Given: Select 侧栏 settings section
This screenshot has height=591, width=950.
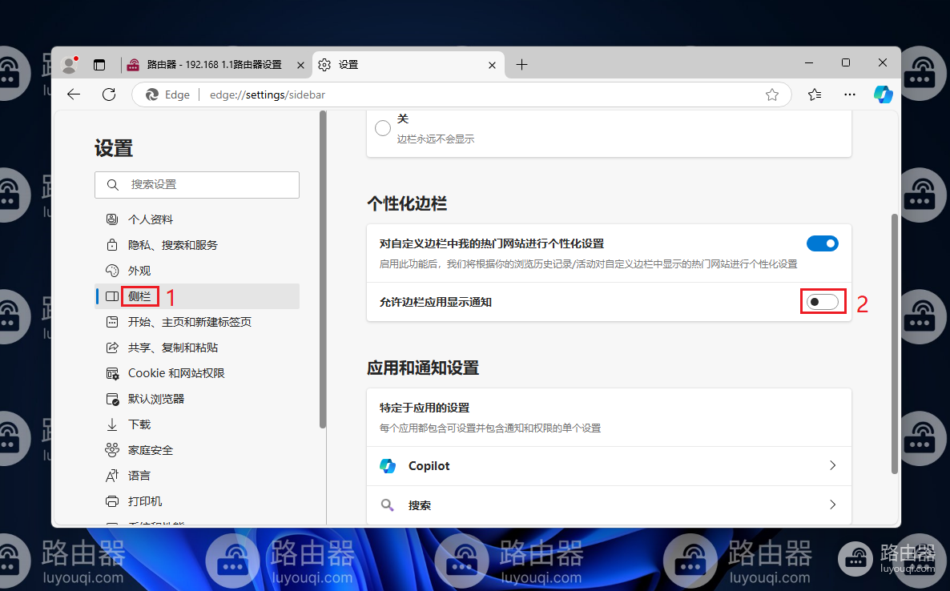Looking at the screenshot, I should pos(197,296).
